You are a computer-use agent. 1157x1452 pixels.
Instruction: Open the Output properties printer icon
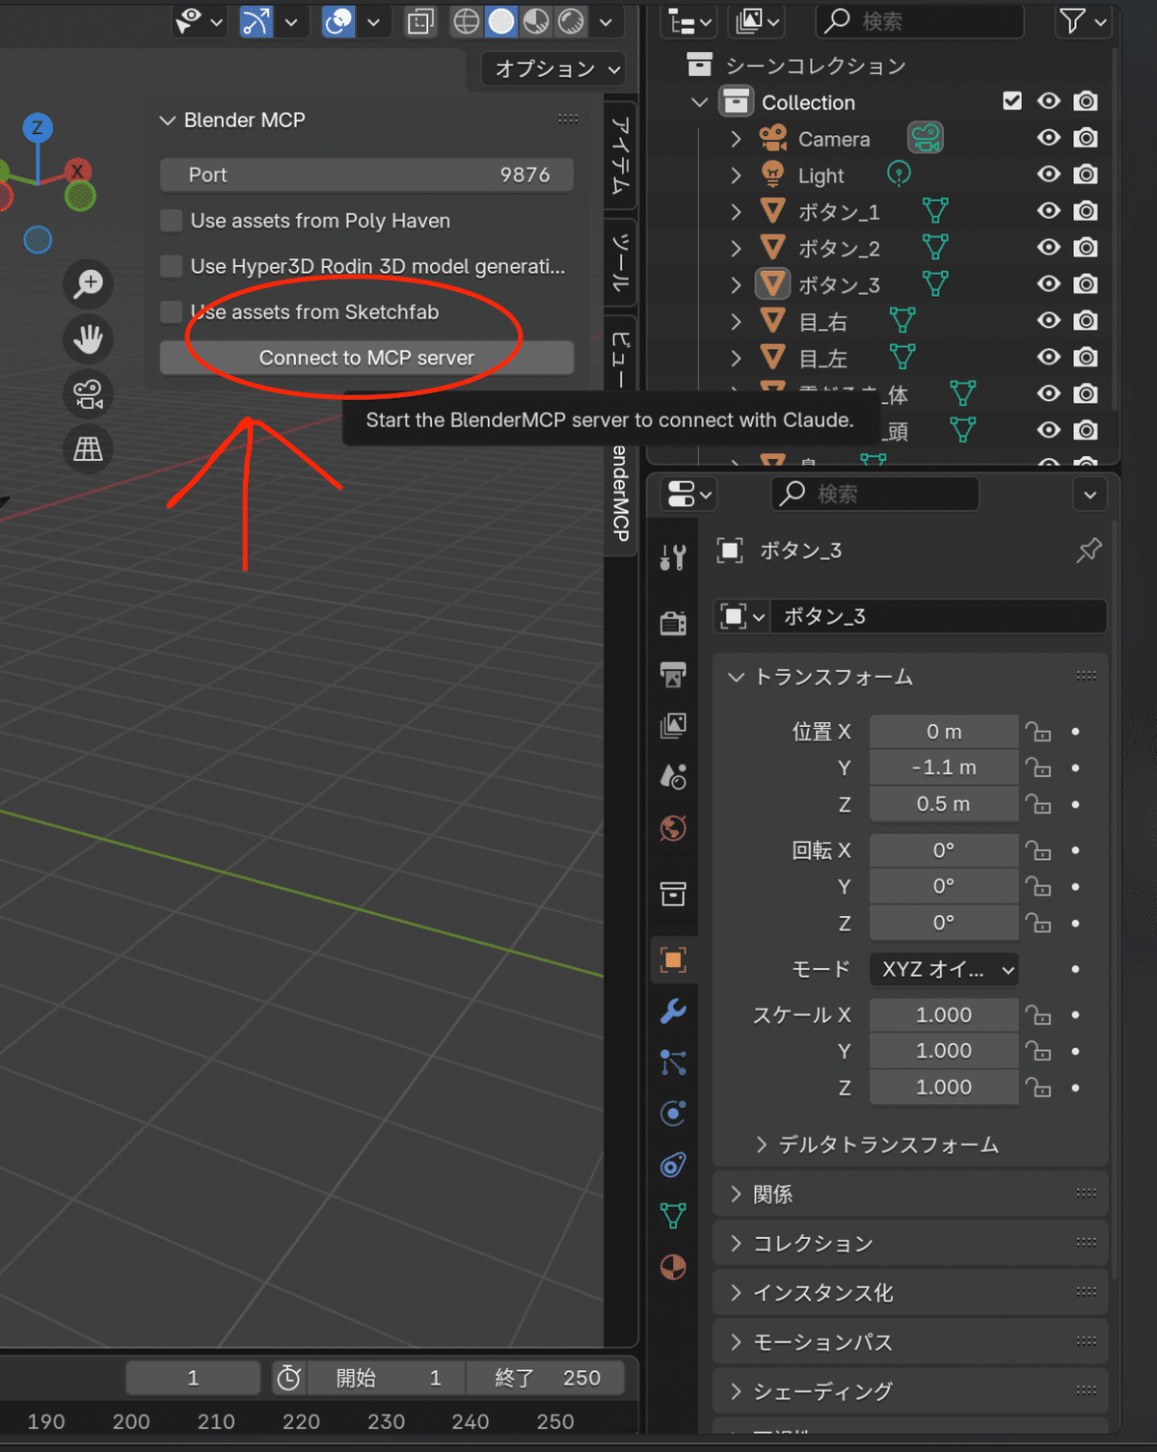pos(673,674)
